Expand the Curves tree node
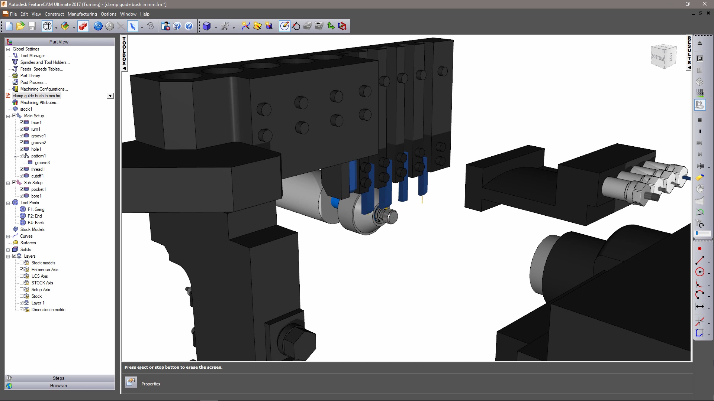 (8, 237)
